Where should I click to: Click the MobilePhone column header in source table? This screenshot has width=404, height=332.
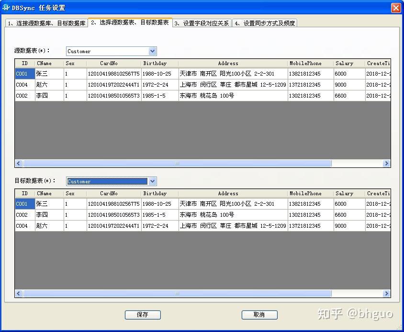click(305, 63)
